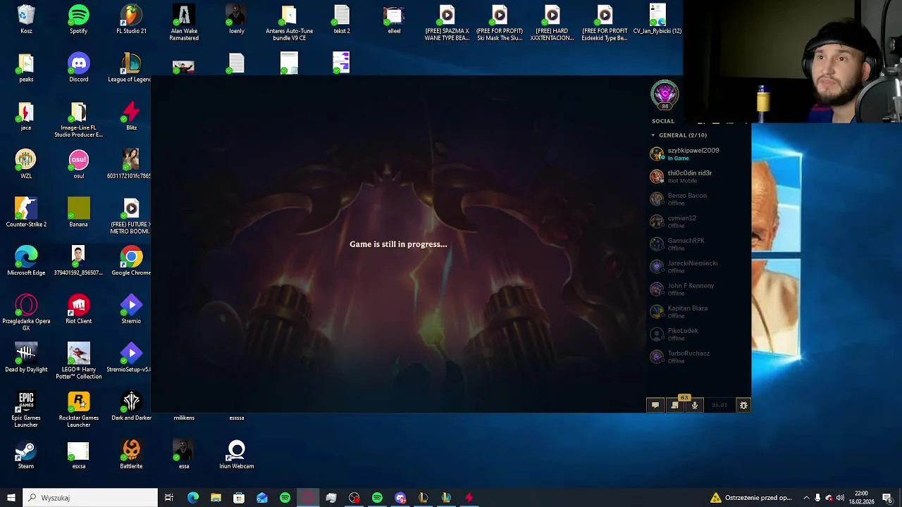Select the [FREE] SPAZMA X WANE TYPE BEAT file
The height and width of the screenshot is (507, 902).
pos(447,23)
